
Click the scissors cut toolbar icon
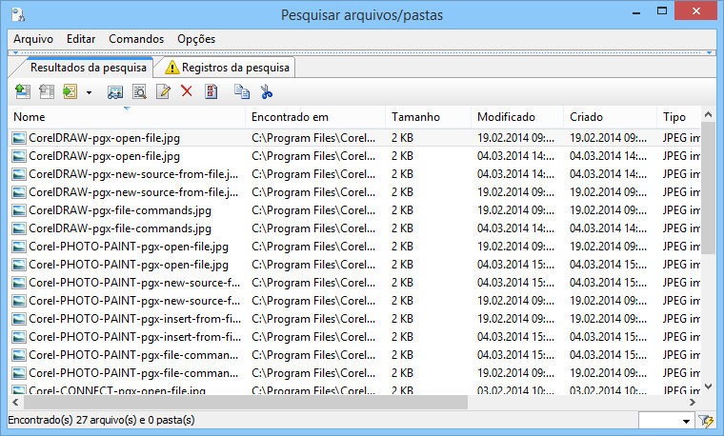(x=266, y=91)
